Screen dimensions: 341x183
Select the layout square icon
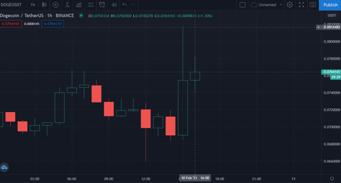242,5
